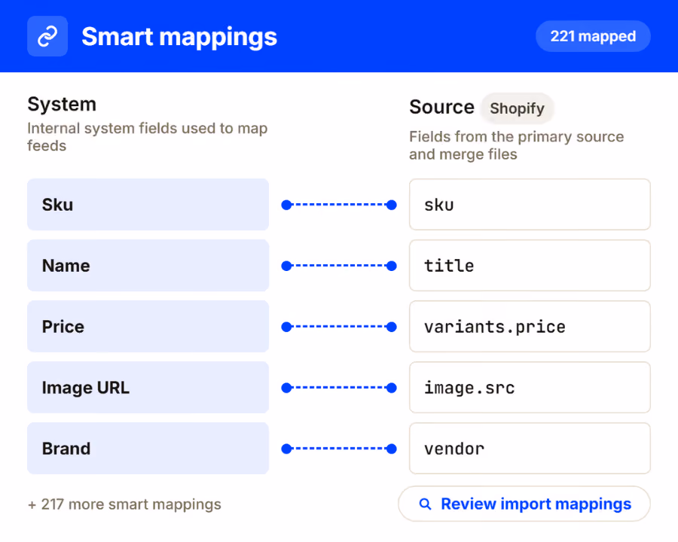Click 'Fields from the primary source' description
This screenshot has height=542, width=678.
(x=516, y=145)
